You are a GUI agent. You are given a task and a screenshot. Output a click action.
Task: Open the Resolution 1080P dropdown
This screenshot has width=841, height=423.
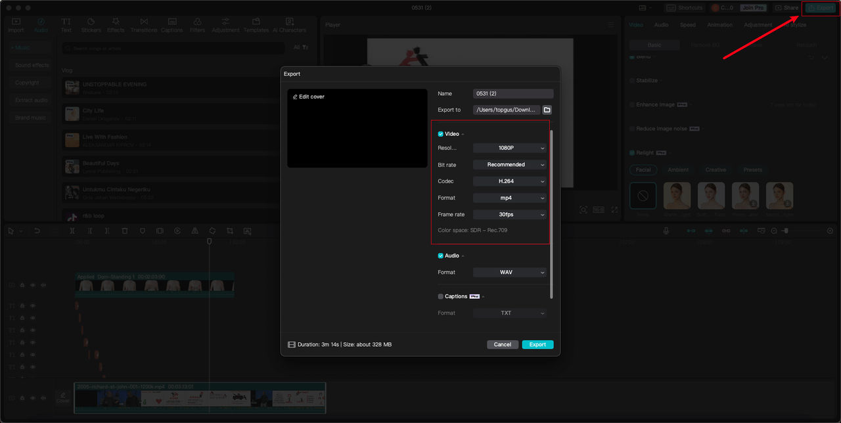(x=510, y=148)
